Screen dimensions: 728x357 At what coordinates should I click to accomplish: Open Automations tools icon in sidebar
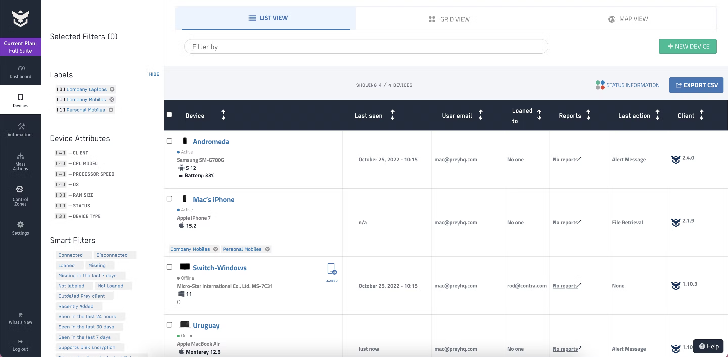tap(21, 126)
